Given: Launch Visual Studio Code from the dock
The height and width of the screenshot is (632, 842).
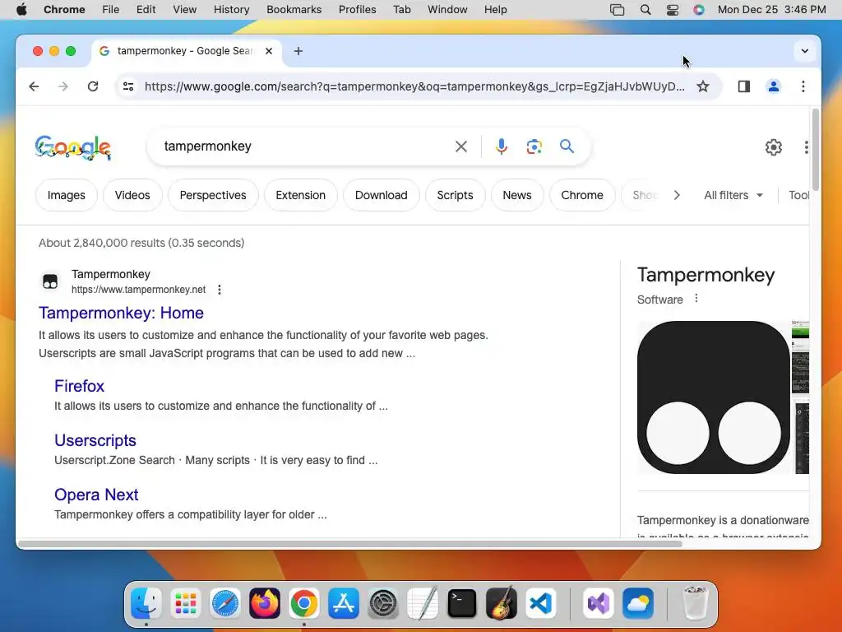Looking at the screenshot, I should (x=541, y=603).
